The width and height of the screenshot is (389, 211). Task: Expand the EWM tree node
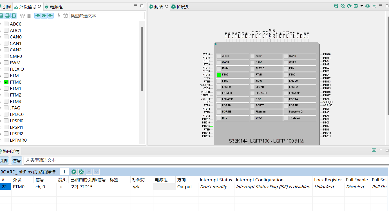[1, 63]
